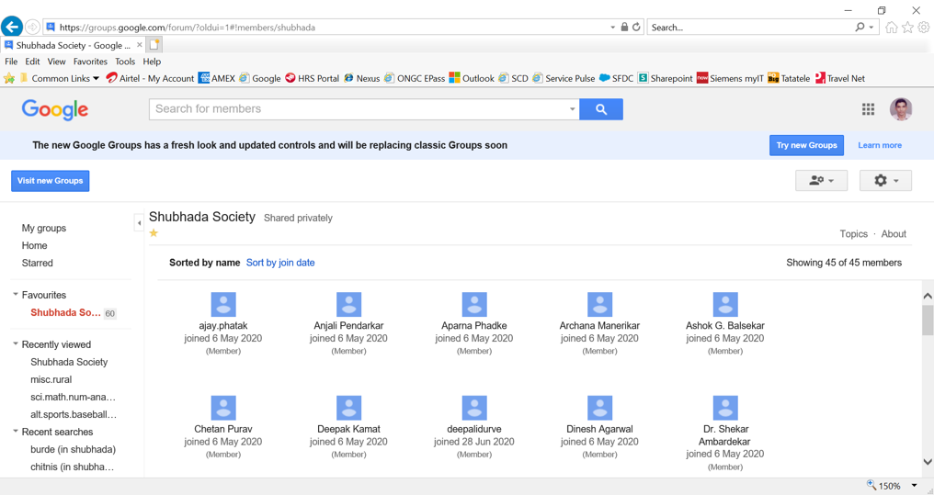Viewport: 934px width, 495px height.
Task: Open the Edit menu
Action: 33,62
